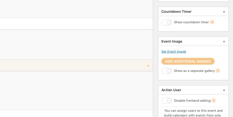Click info icon beside separate gallery option
Viewport: 233px width, 117px height.
click(218, 71)
